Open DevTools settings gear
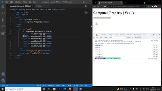 (x=154, y=35)
